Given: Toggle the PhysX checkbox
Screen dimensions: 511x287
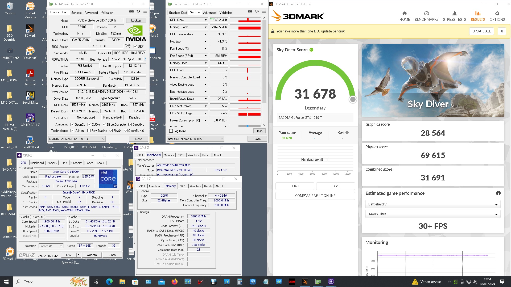Looking at the screenshot, I should 111,131.
